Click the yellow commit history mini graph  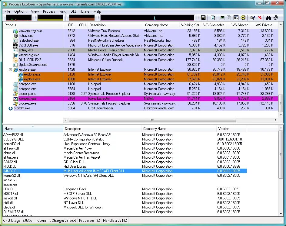click(x=50, y=18)
